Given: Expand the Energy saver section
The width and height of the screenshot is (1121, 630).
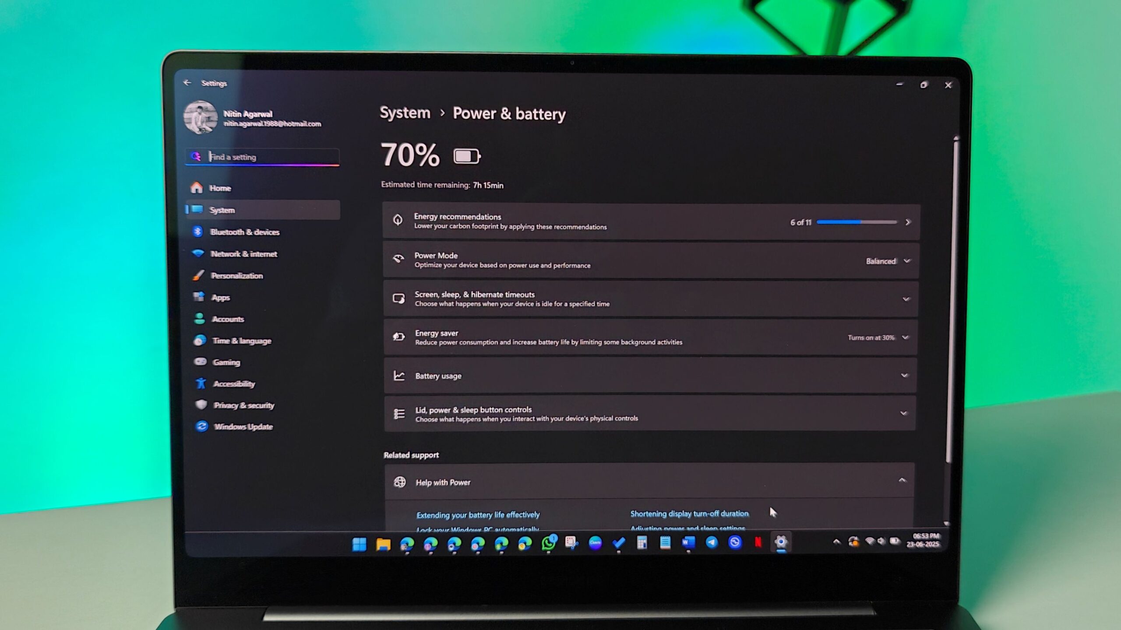Looking at the screenshot, I should coord(651,337).
